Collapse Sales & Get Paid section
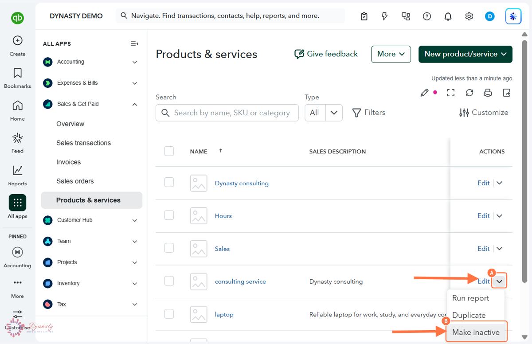This screenshot has height=344, width=532. pos(135,104)
